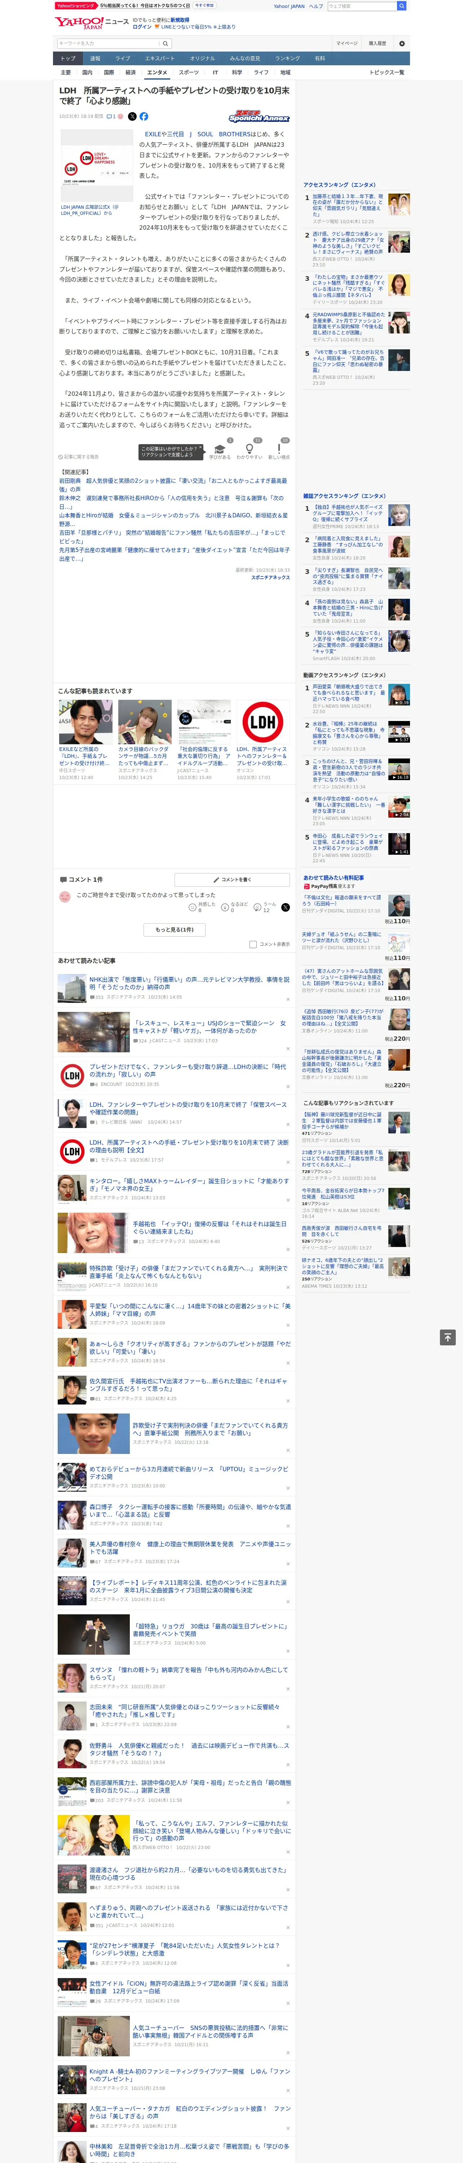Screen dimensions: 463x2163
Task: Click the コメントを書く button
Action: click(x=233, y=880)
